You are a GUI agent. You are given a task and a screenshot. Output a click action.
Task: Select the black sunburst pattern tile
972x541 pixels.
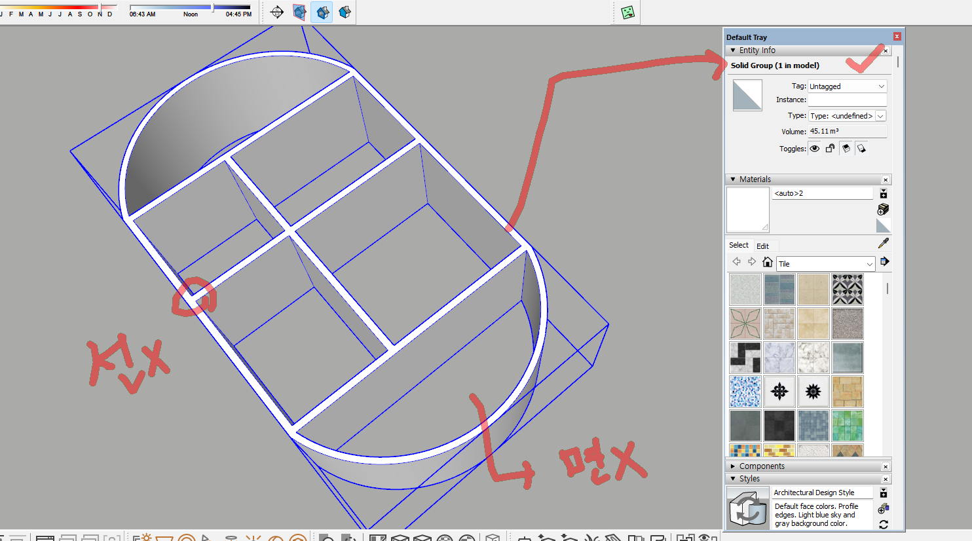[813, 392]
